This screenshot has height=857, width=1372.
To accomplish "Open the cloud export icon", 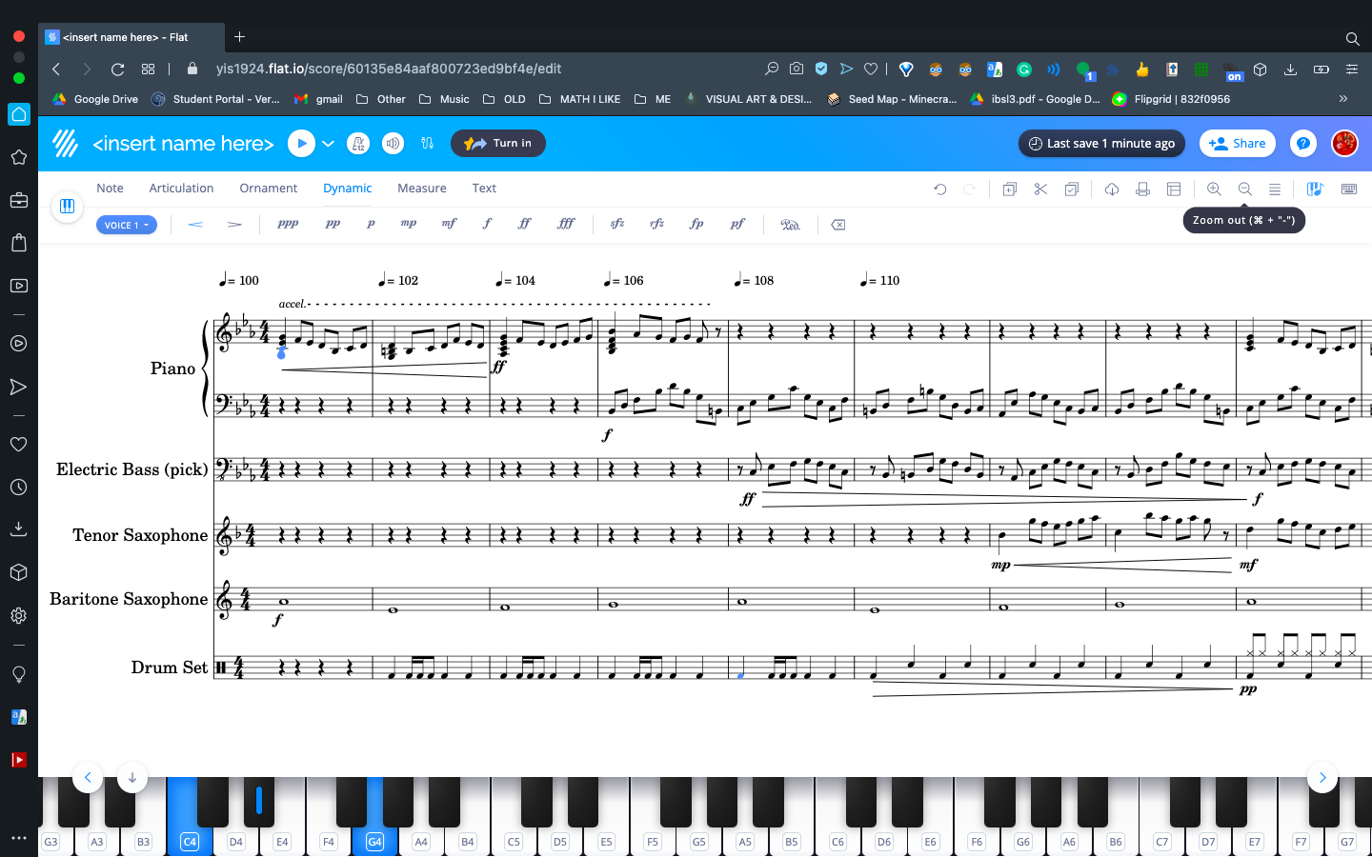I will point(1111,189).
